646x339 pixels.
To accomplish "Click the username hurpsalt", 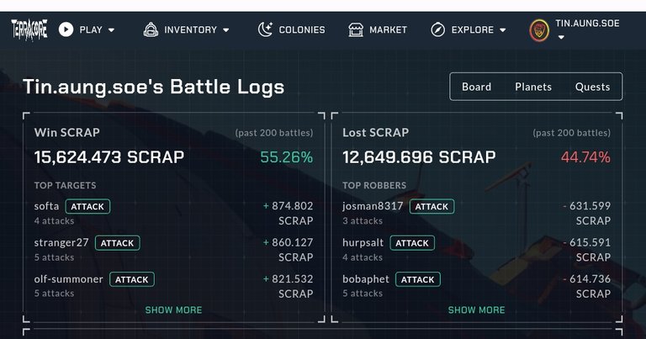I will (x=363, y=242).
